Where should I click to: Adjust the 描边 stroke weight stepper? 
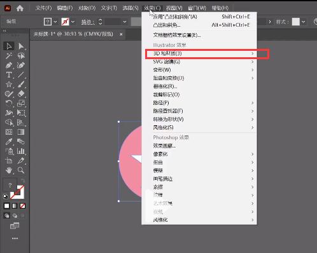coord(100,22)
